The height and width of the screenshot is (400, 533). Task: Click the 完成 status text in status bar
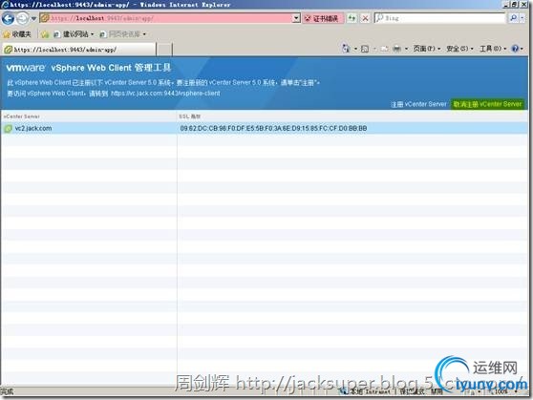point(7,391)
